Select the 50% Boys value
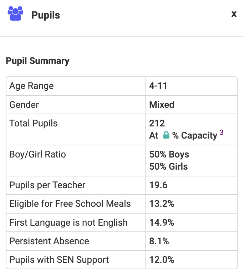 (x=169, y=155)
